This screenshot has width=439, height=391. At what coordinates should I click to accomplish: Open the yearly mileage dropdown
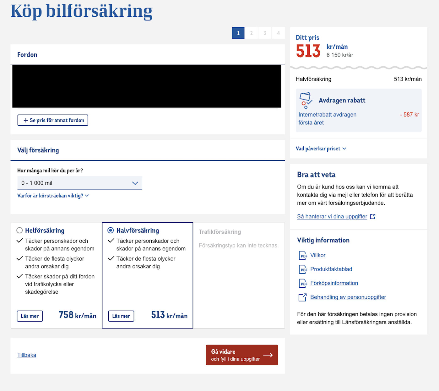coord(80,183)
